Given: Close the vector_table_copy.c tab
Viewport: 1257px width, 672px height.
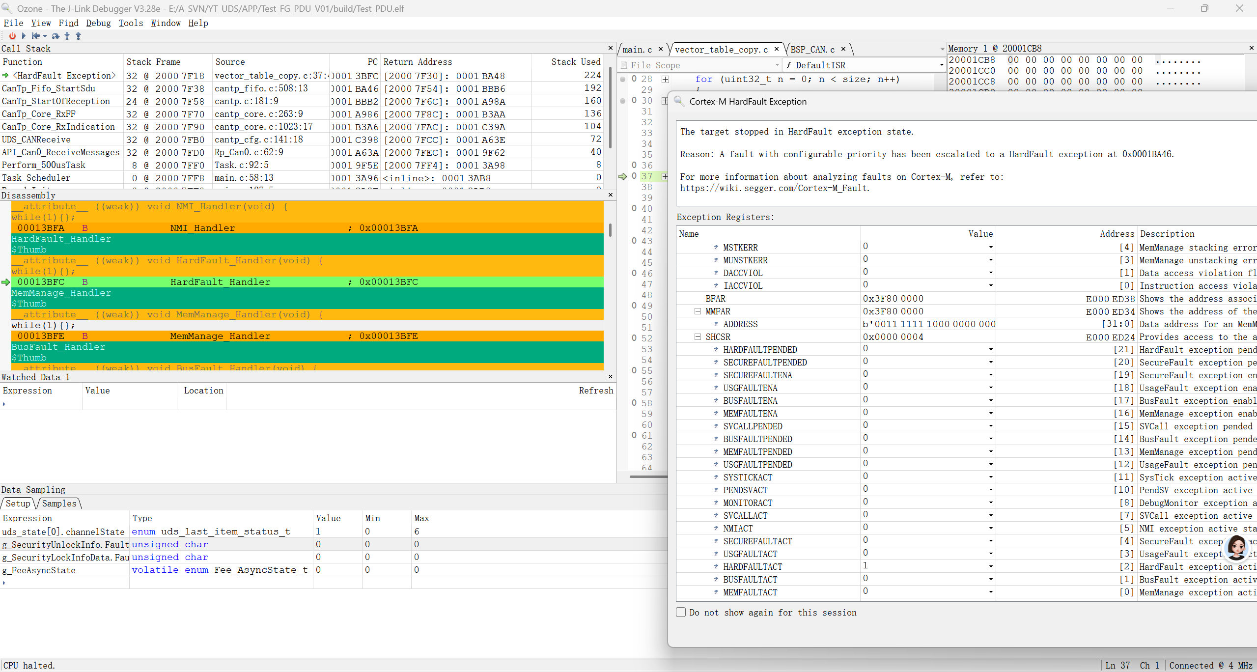Looking at the screenshot, I should (x=777, y=49).
